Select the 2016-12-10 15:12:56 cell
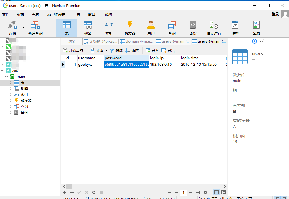Image resolution: width=289 pixels, height=199 pixels. [x=203, y=64]
